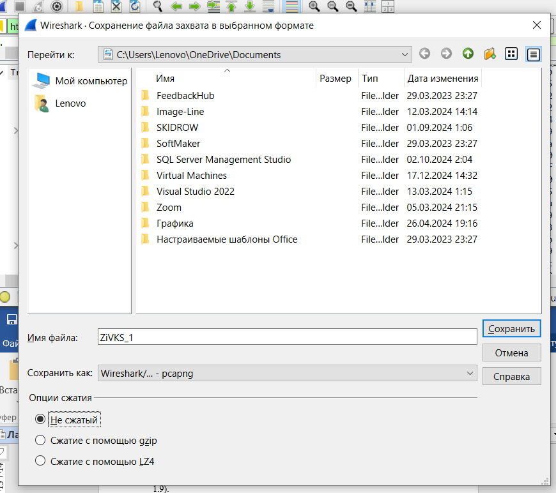Click the Word save disk icon behind the dialog

[x=12, y=319]
